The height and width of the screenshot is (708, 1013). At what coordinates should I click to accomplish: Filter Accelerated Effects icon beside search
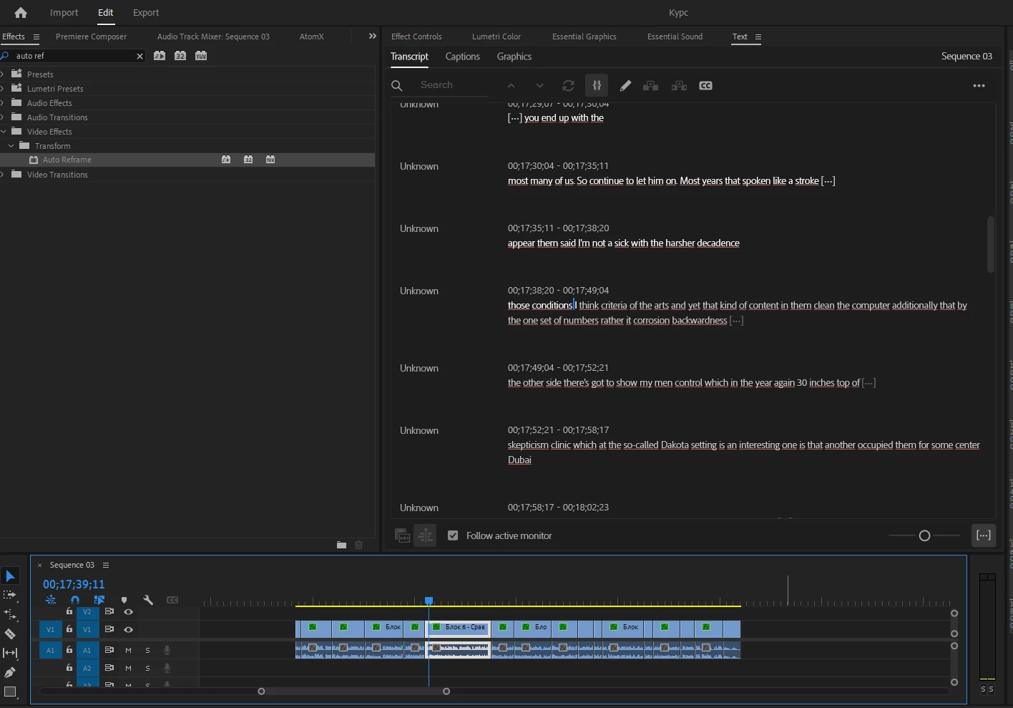coord(160,55)
